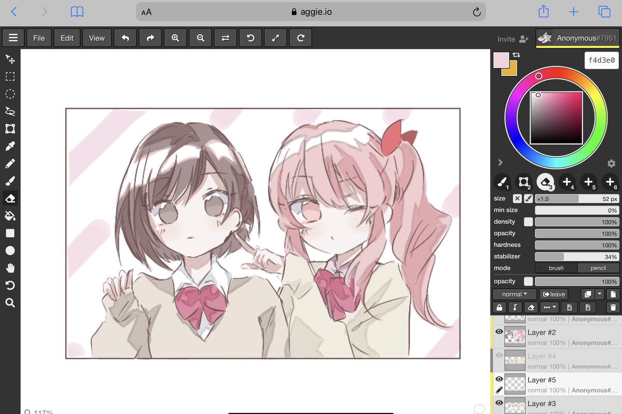Viewport: 622px width, 414px height.
Task: Open the Anonymous#7951 user profile
Action: click(x=577, y=38)
